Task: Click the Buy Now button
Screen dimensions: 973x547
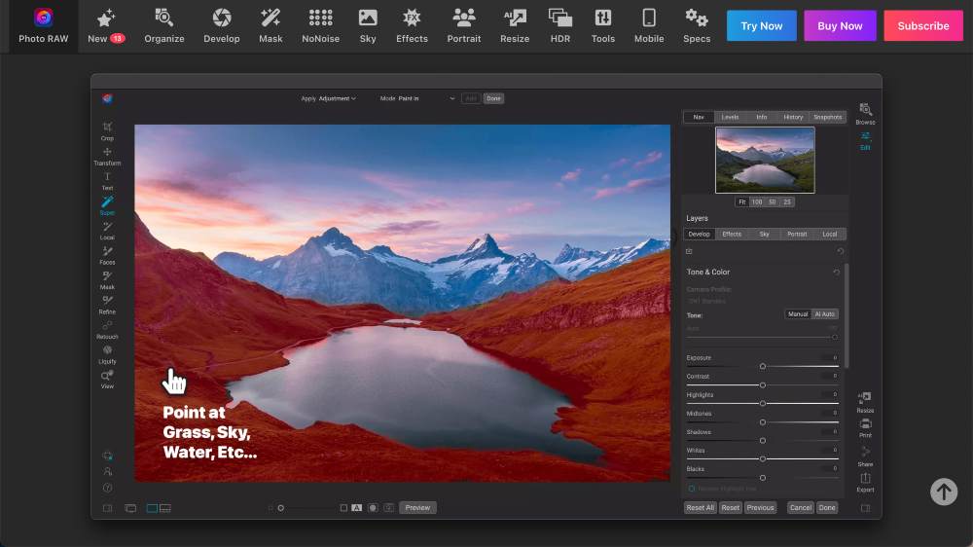Action: coord(840,26)
